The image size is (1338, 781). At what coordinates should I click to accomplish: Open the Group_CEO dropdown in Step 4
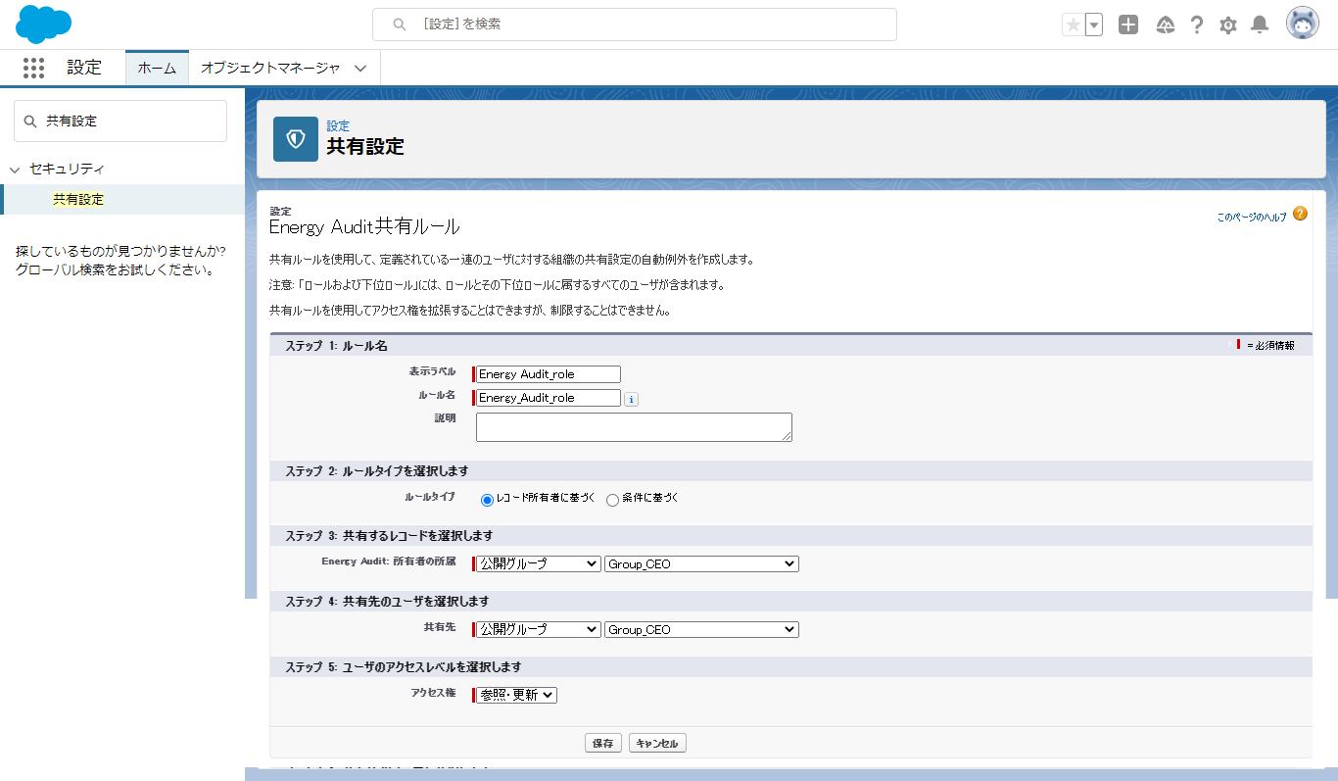tap(701, 629)
